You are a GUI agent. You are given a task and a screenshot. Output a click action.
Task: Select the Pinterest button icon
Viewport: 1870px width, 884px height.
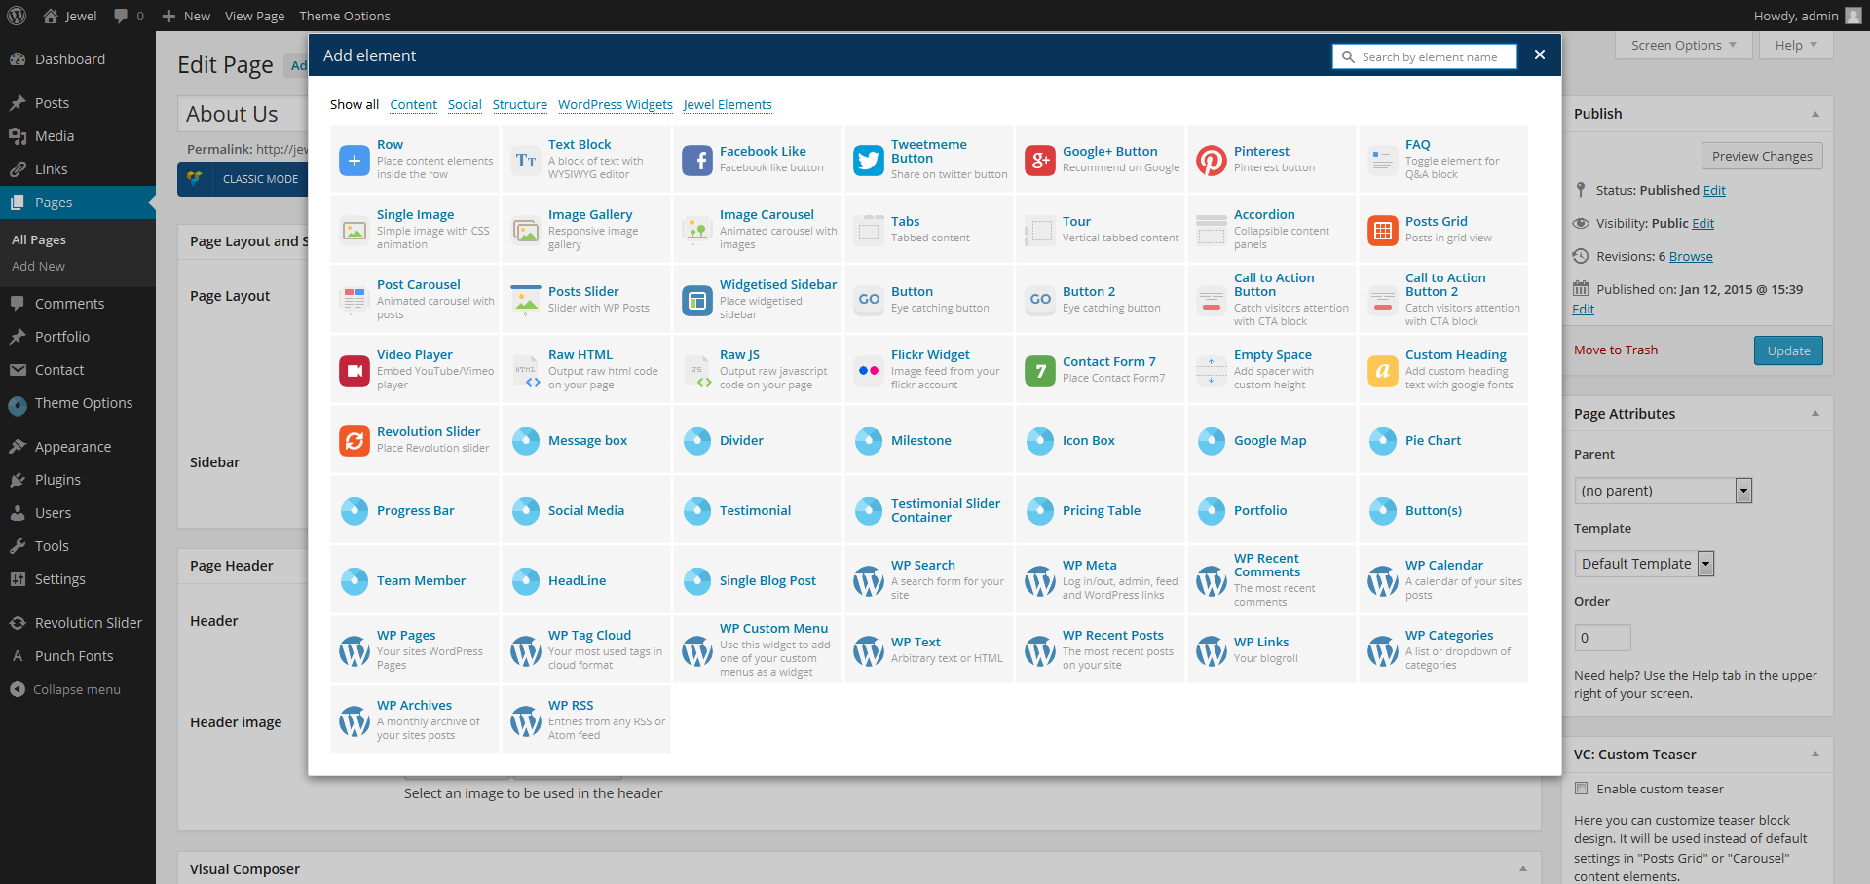1212,160
